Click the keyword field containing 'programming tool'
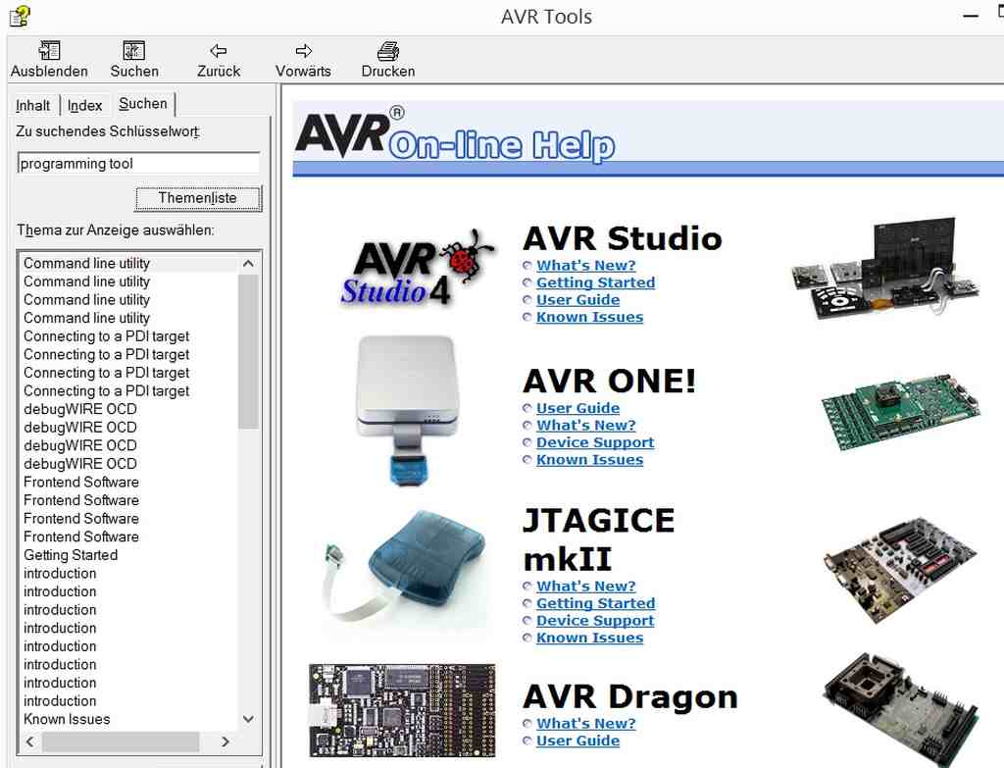 pos(138,164)
